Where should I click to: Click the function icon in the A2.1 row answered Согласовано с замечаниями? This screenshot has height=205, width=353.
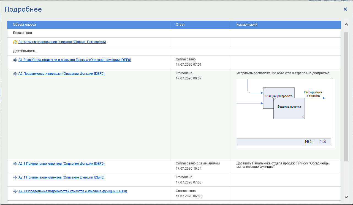(x=15, y=164)
